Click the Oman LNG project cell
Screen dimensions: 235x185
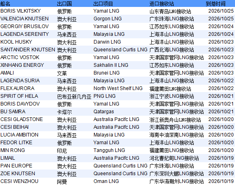point(106,181)
